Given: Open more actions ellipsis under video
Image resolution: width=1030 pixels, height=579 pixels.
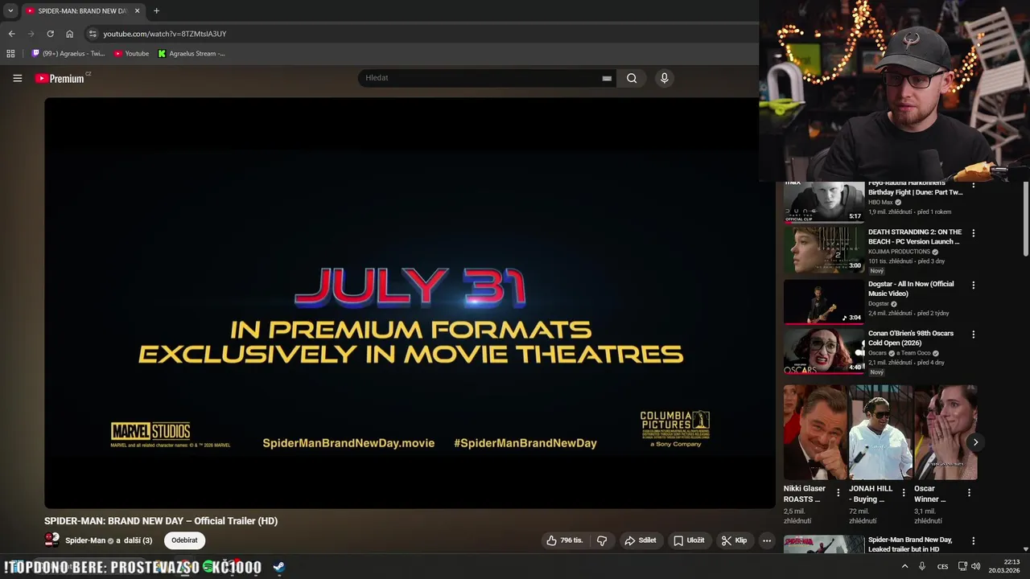Looking at the screenshot, I should [767, 540].
